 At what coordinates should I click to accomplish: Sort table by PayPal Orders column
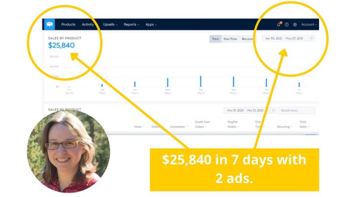point(233,124)
